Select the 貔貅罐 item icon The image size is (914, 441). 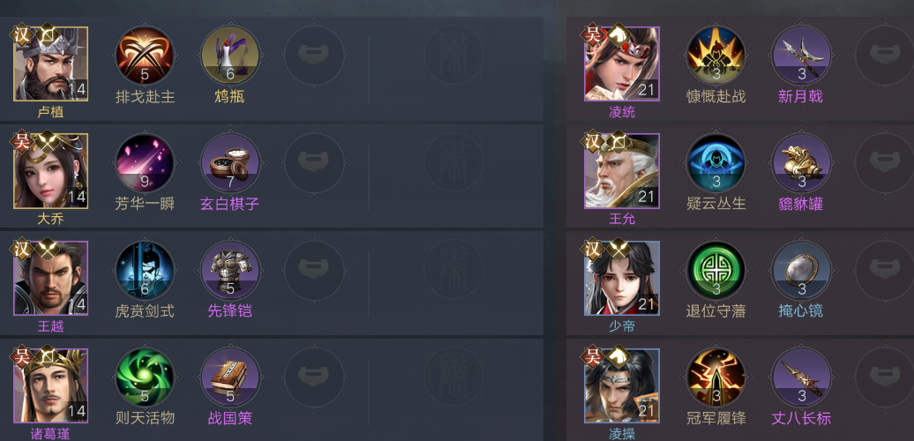pyautogui.click(x=801, y=162)
